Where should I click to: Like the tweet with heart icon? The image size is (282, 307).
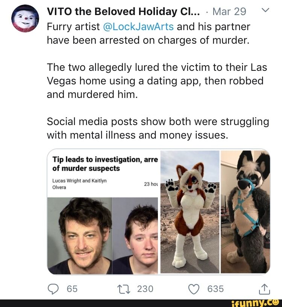pyautogui.click(x=194, y=289)
